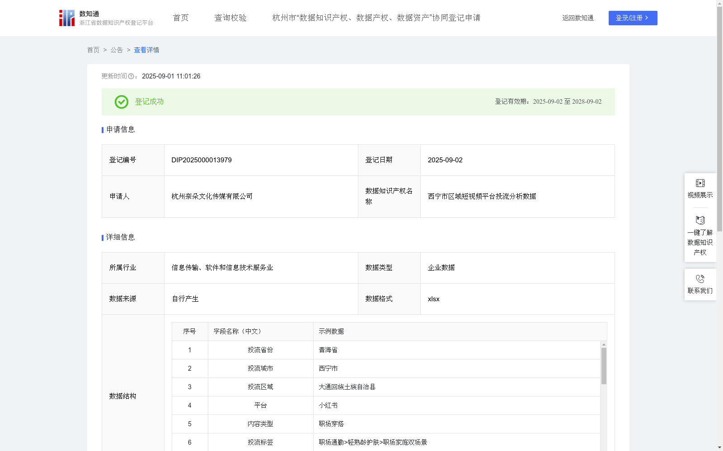
Task: Open the 视频展示 video icon
Action: [700, 183]
